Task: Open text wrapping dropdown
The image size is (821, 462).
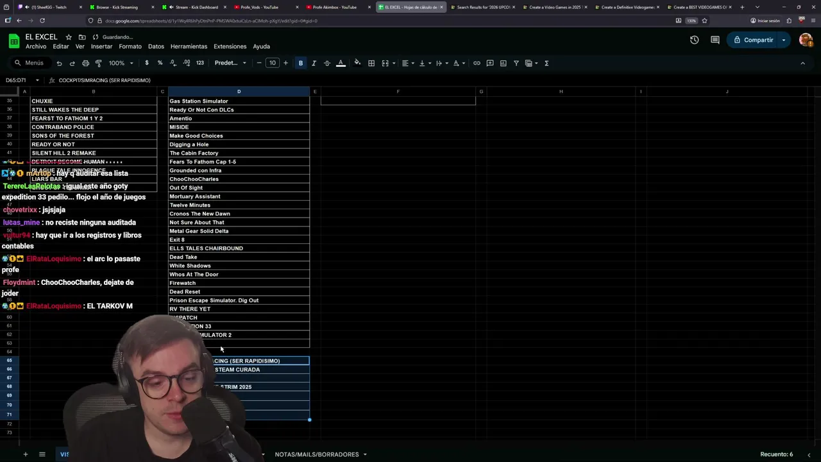Action: (441, 63)
